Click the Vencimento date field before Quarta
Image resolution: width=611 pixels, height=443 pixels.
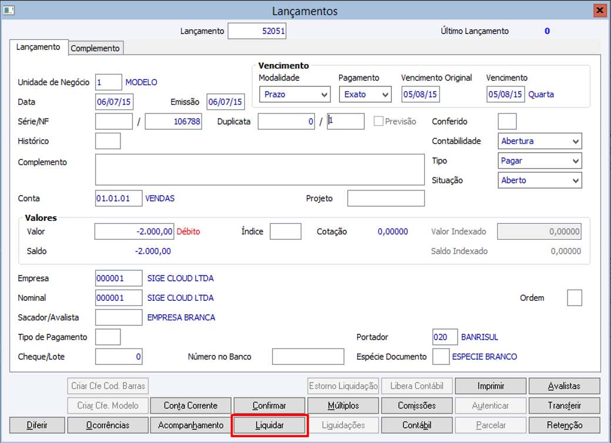click(x=505, y=94)
